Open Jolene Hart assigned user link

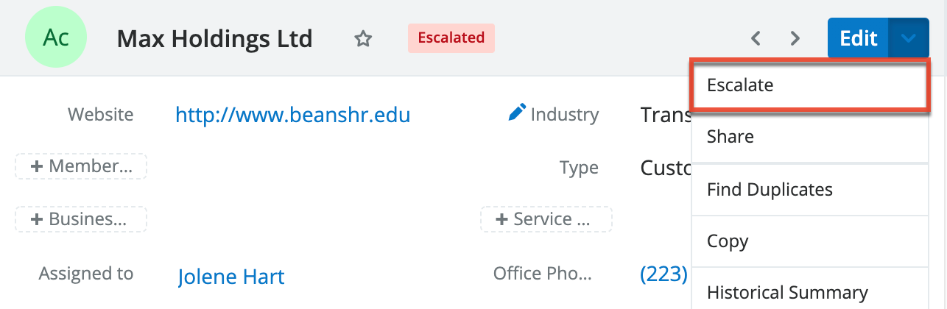(x=231, y=277)
